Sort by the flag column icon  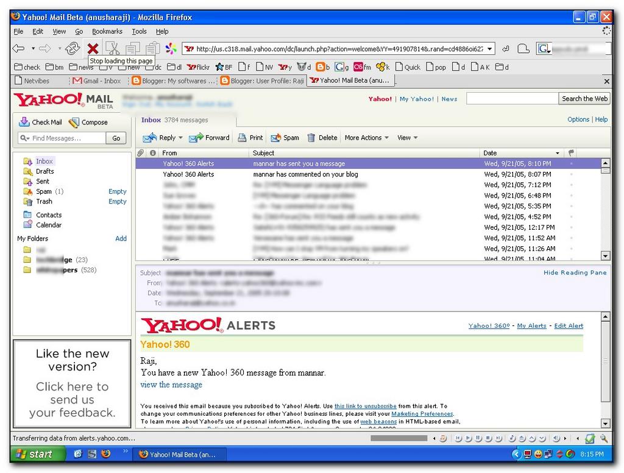572,153
